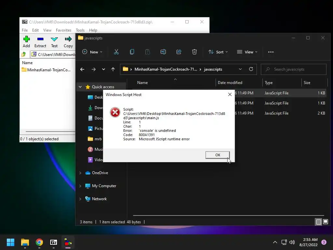Expand the address bar history dropdown
This screenshot has height=250, width=333.
(240, 69)
